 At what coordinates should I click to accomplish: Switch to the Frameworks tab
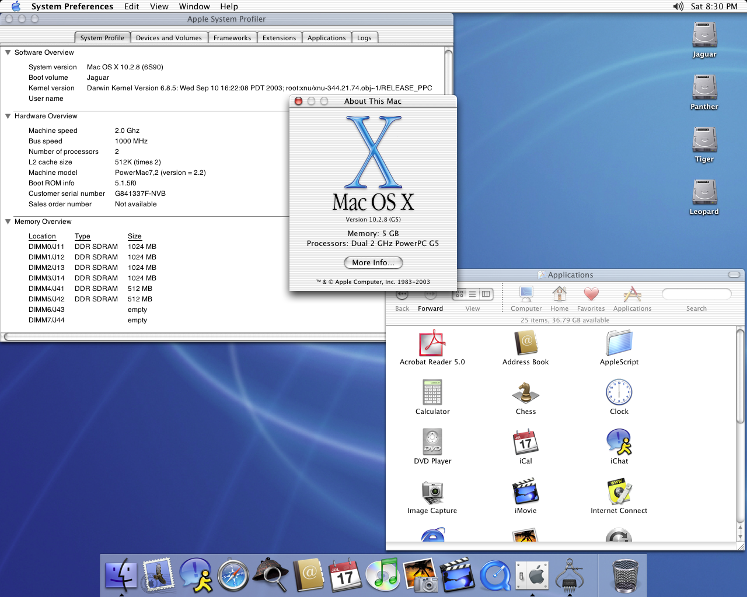click(x=232, y=38)
